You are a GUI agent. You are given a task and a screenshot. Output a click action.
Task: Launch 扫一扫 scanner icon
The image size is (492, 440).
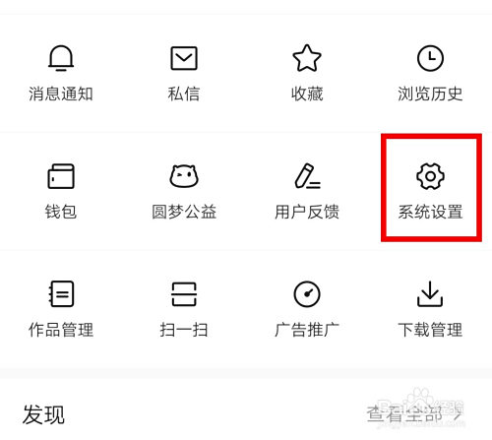[x=184, y=294]
